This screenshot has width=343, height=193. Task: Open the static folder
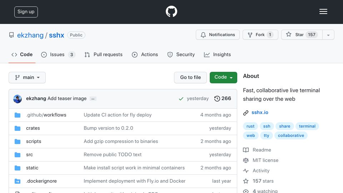click(x=32, y=168)
